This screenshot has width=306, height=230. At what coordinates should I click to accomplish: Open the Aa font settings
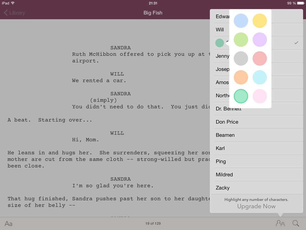[x=8, y=224]
